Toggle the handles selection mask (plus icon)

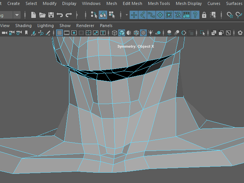click(x=134, y=15)
